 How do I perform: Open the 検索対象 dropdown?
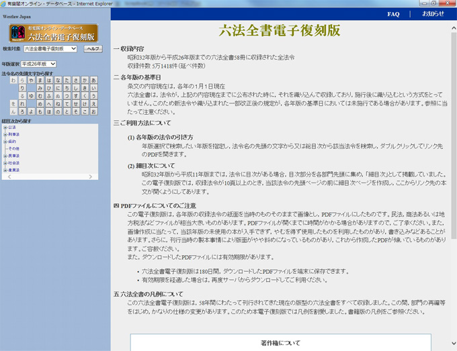(x=50, y=48)
